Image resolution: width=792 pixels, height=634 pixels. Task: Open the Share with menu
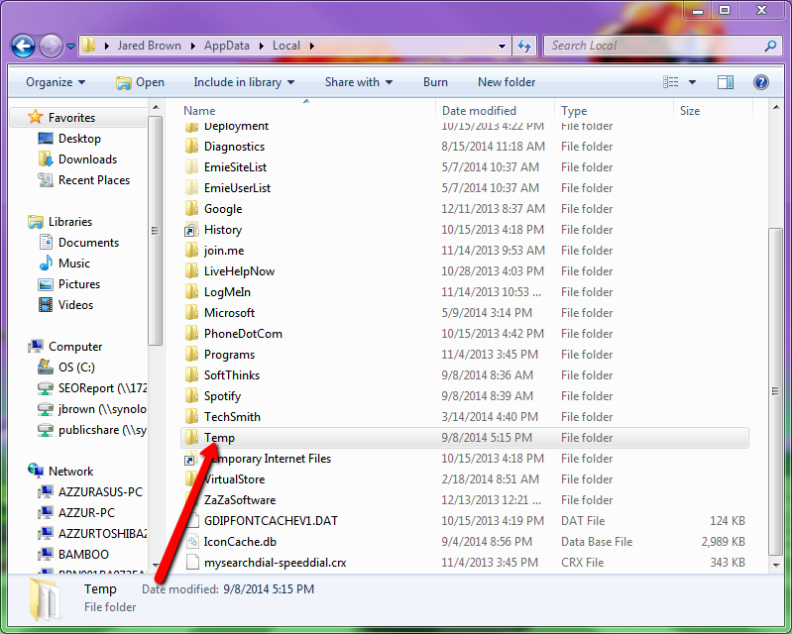click(359, 82)
